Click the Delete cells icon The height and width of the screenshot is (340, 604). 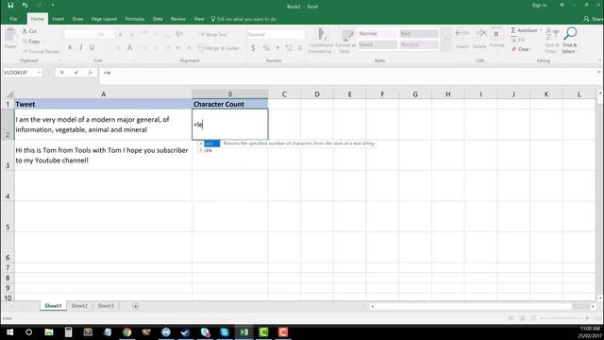479,34
